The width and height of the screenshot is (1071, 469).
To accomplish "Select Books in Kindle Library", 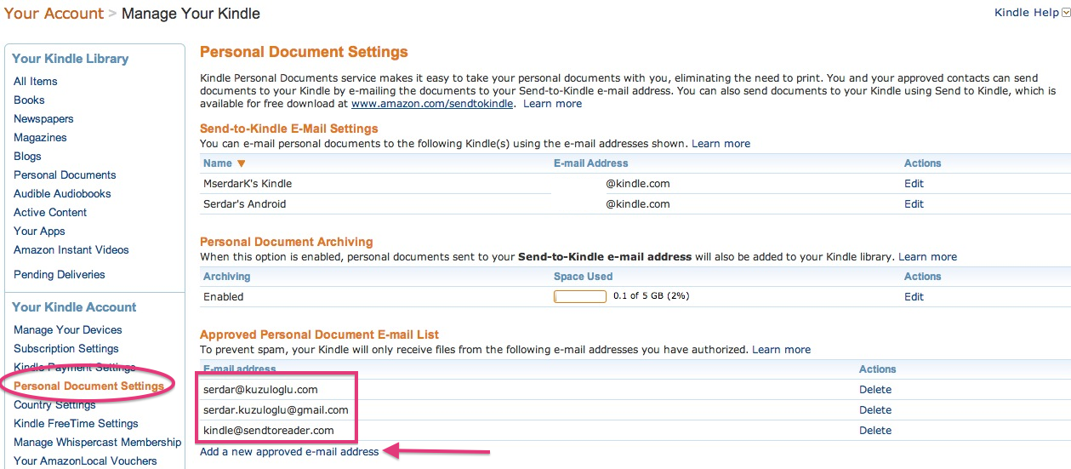I will tap(29, 100).
